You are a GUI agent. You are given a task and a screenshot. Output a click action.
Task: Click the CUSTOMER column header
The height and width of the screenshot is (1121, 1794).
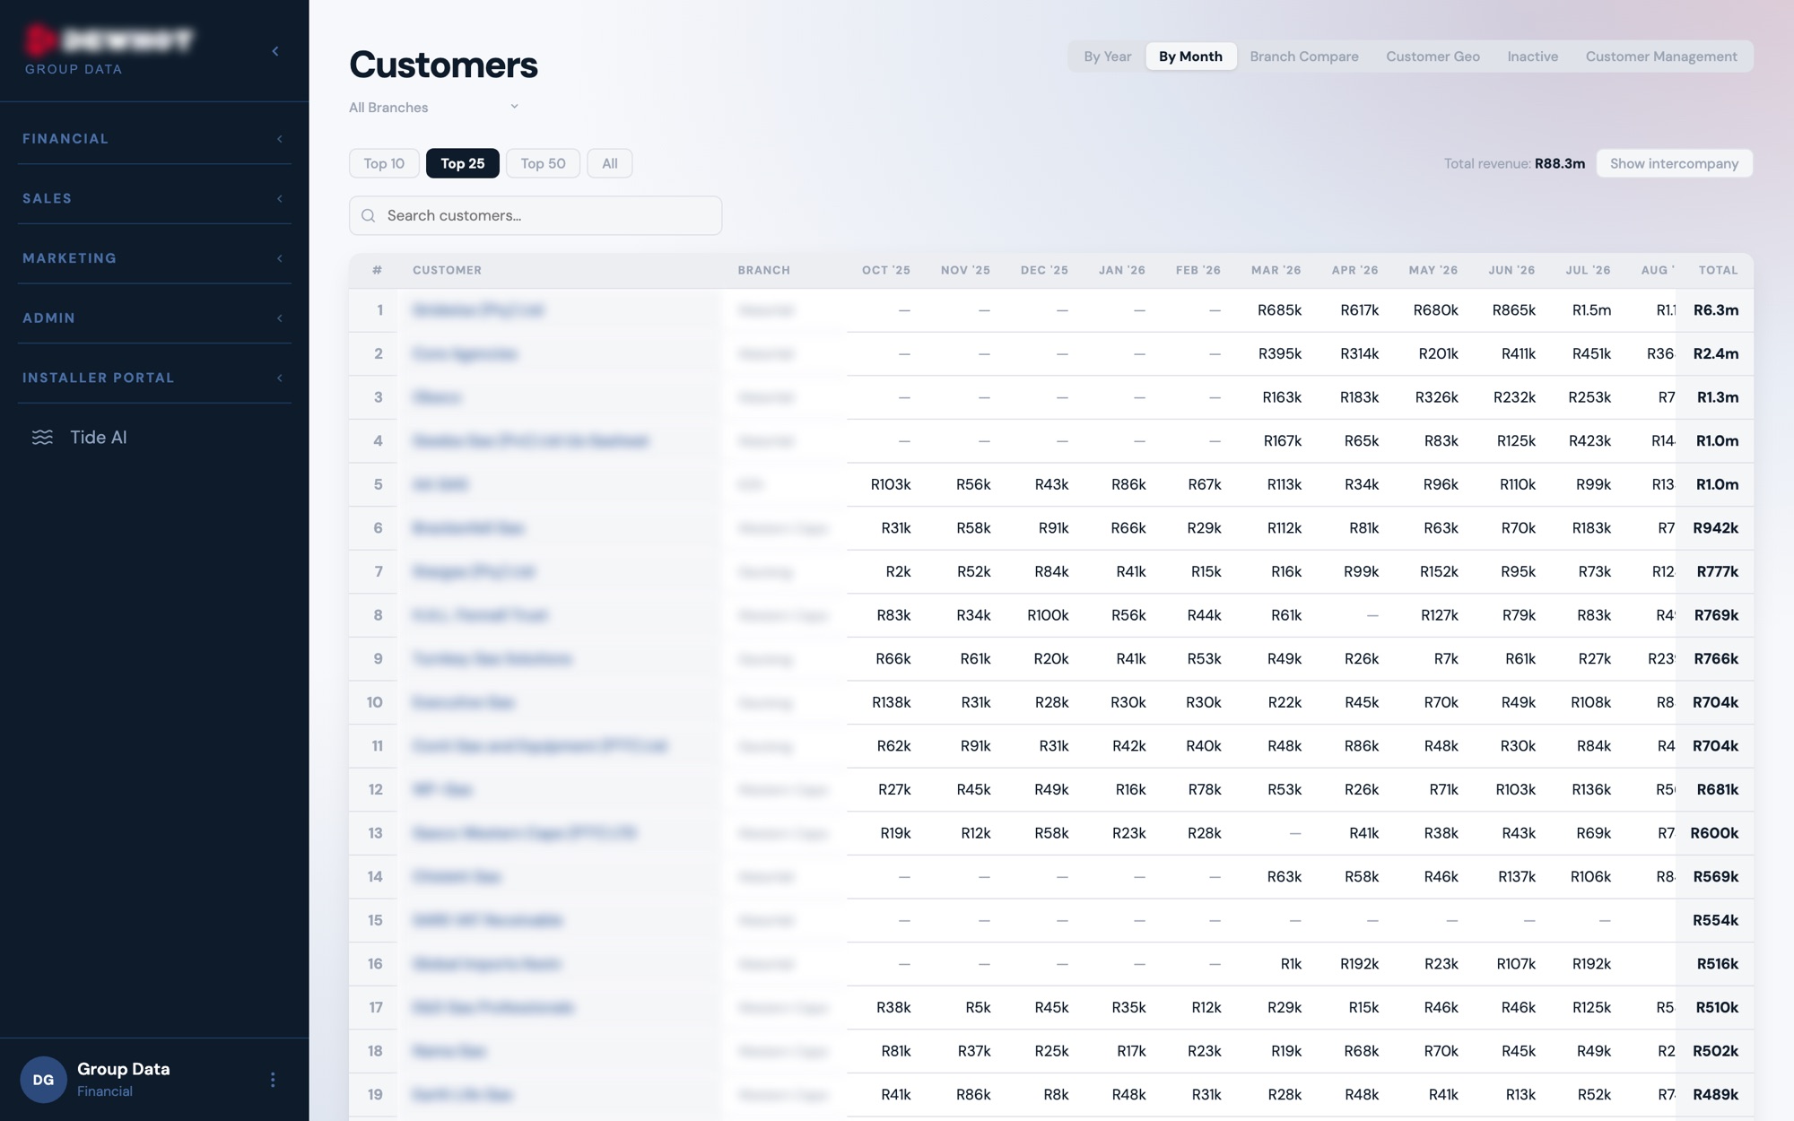[x=447, y=270]
